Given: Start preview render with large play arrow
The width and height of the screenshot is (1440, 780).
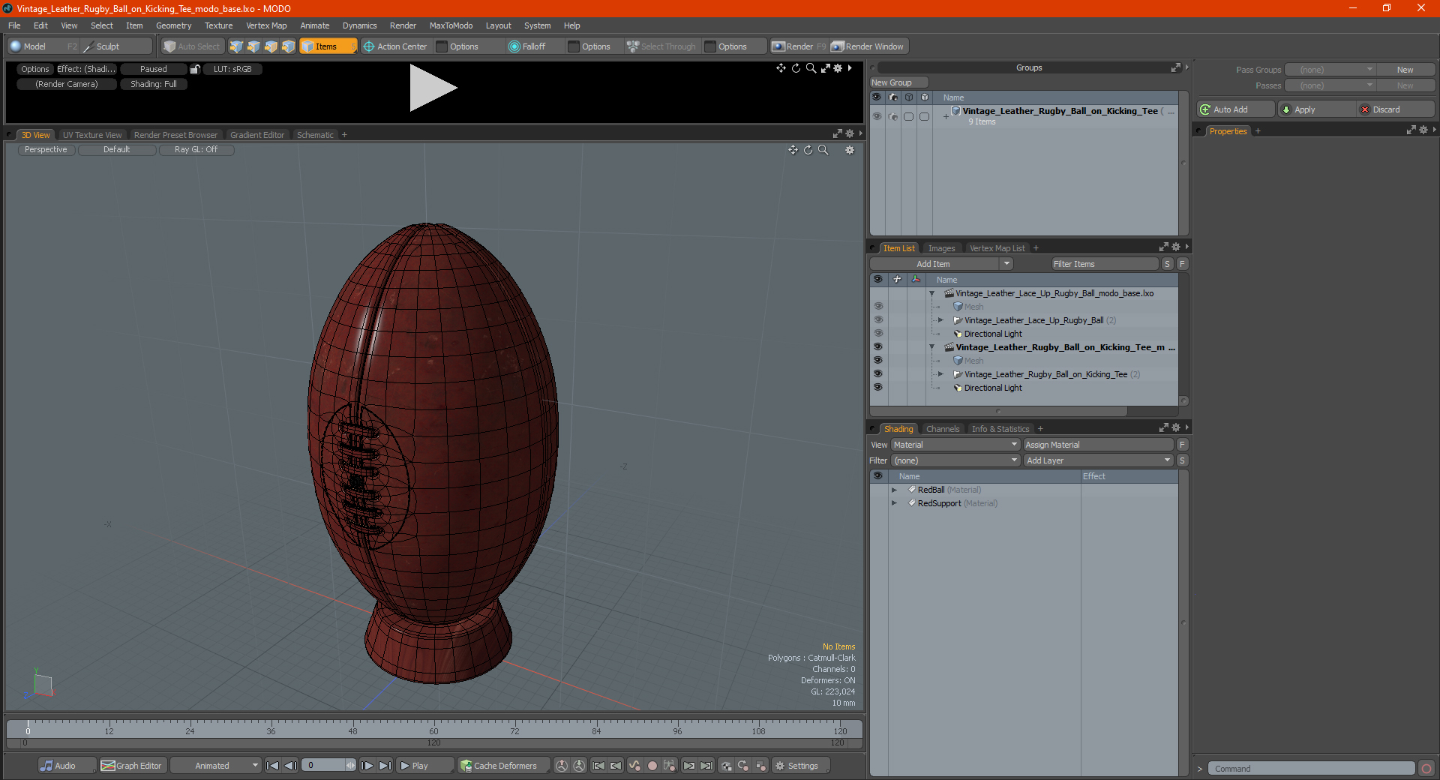Looking at the screenshot, I should pyautogui.click(x=432, y=88).
